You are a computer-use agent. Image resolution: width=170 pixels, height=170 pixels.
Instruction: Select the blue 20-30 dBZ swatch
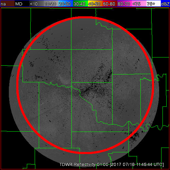coord(66,3)
